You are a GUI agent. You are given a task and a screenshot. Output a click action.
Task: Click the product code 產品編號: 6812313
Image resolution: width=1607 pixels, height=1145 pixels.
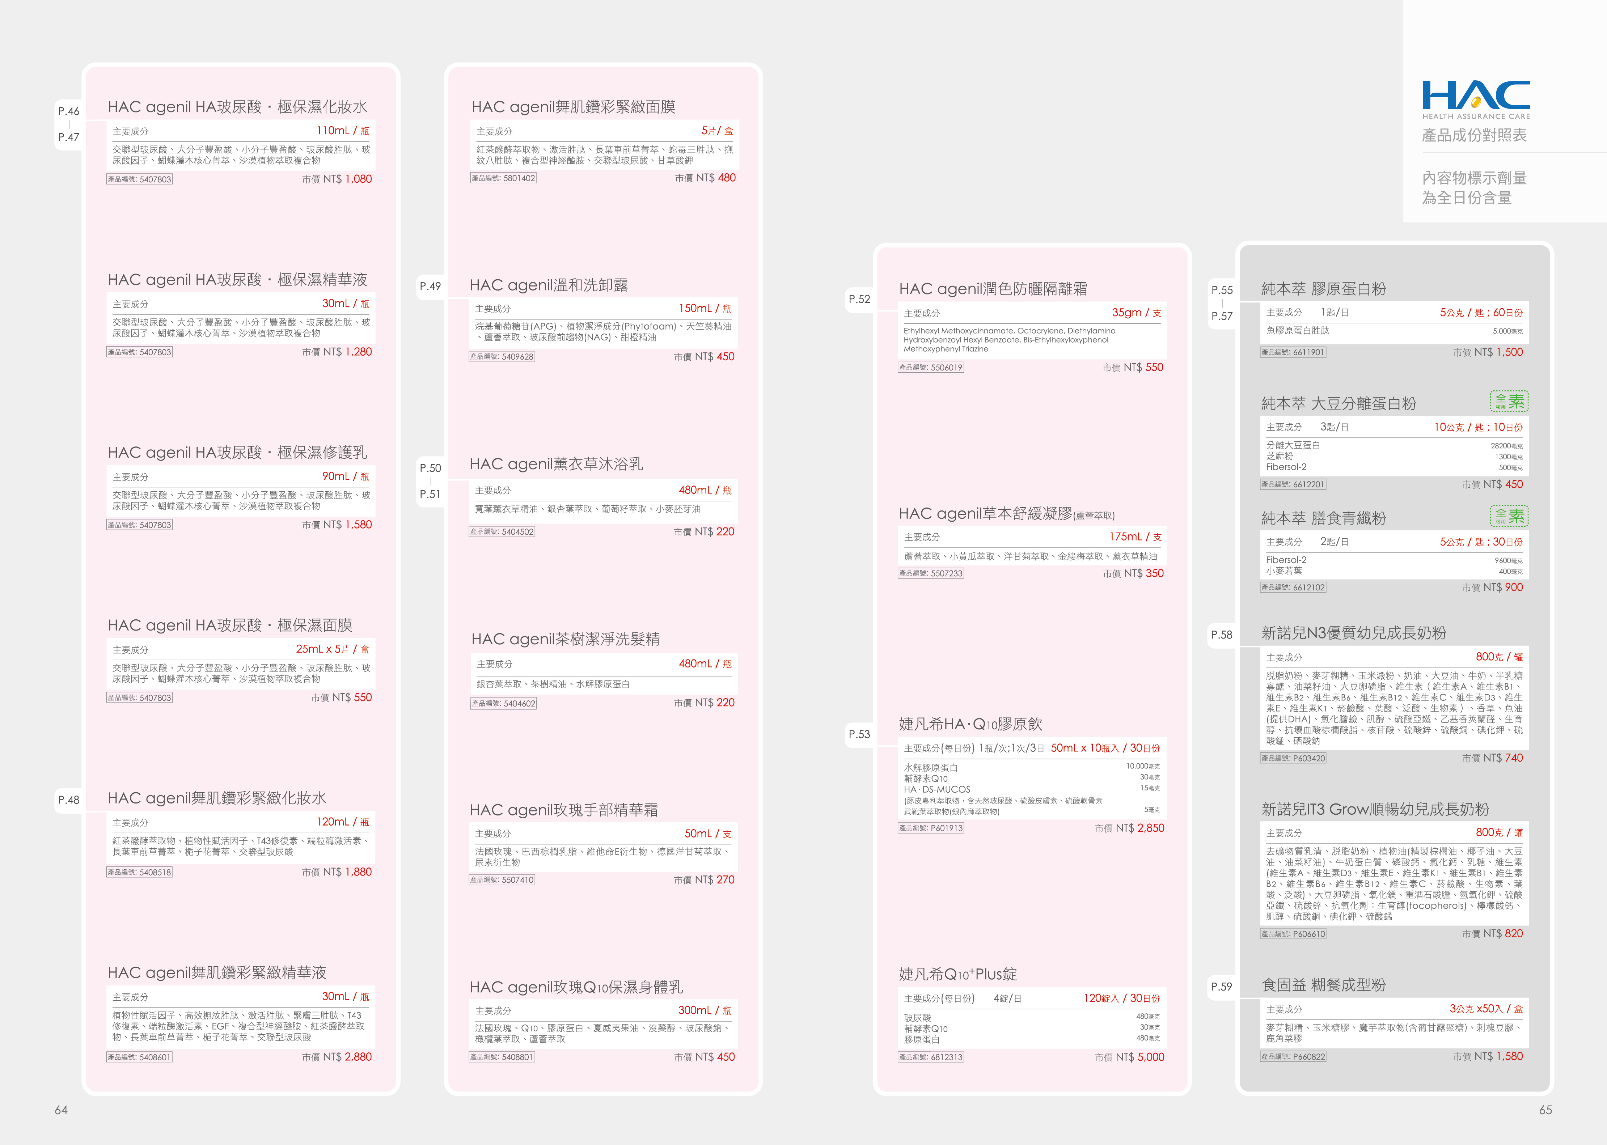(x=931, y=1057)
